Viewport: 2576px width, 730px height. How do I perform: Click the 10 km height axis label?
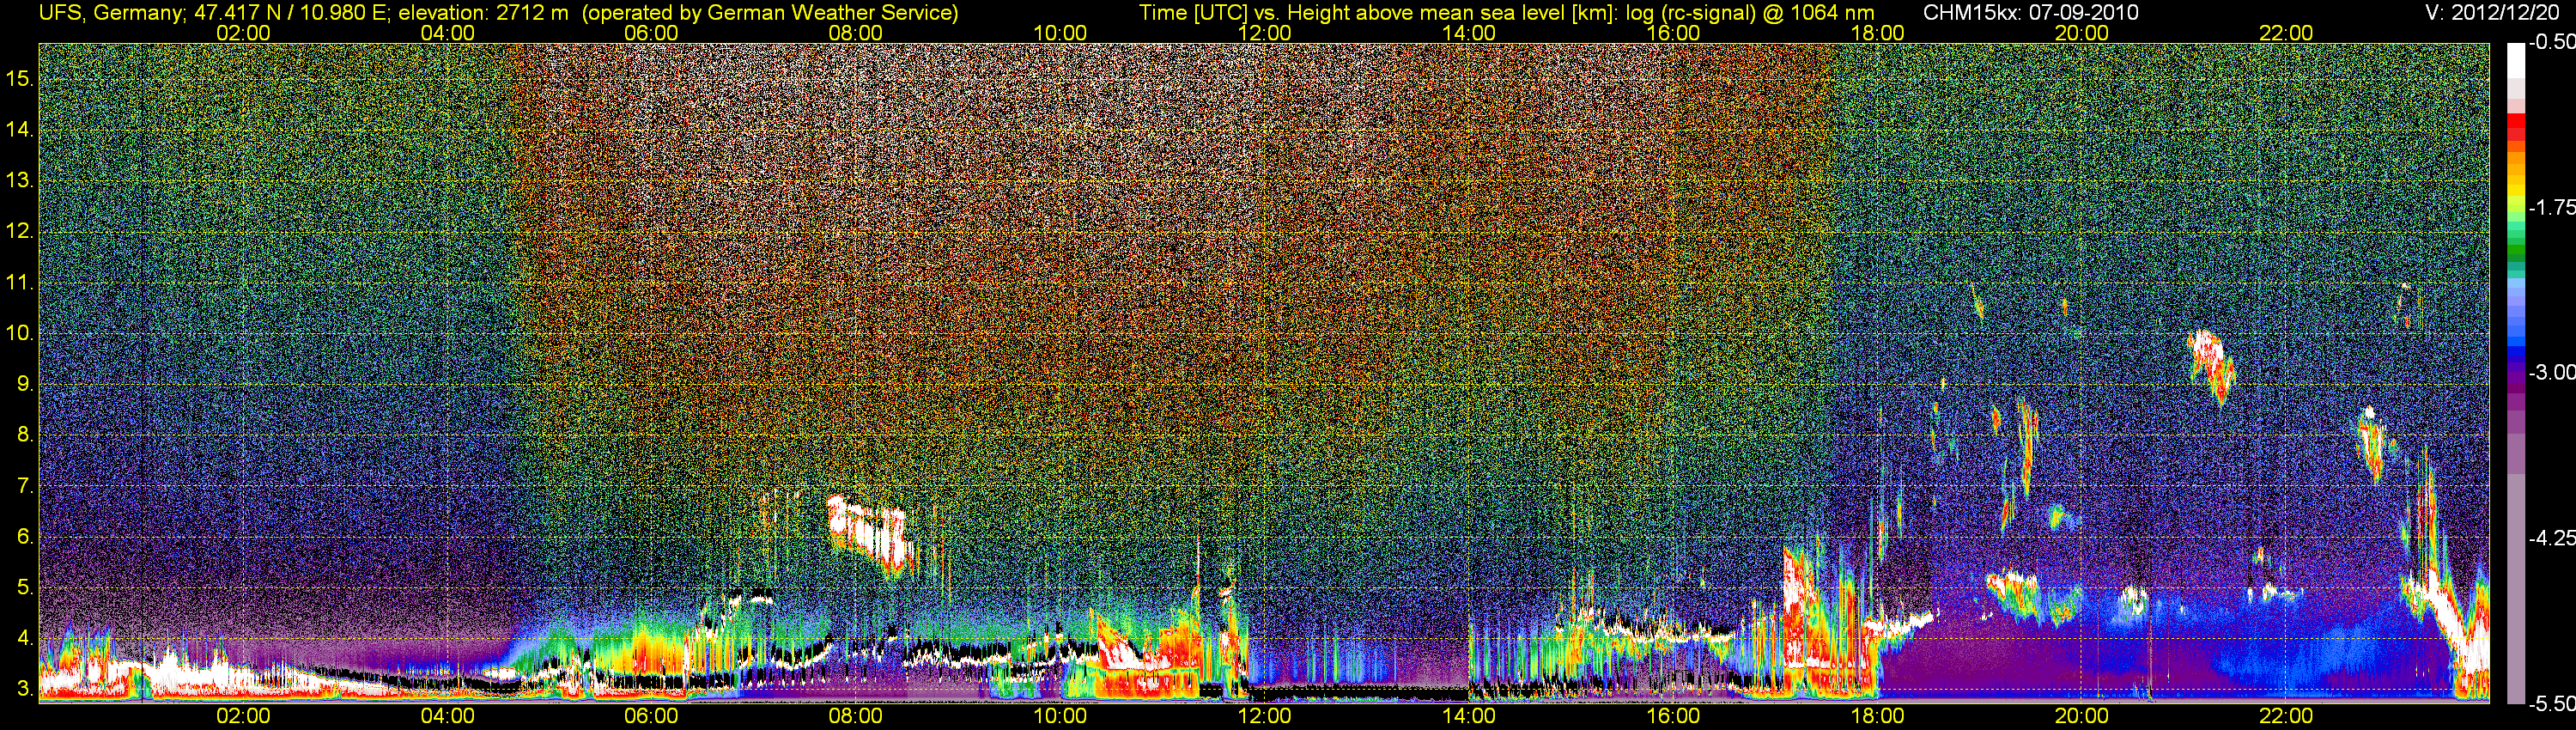click(19, 333)
